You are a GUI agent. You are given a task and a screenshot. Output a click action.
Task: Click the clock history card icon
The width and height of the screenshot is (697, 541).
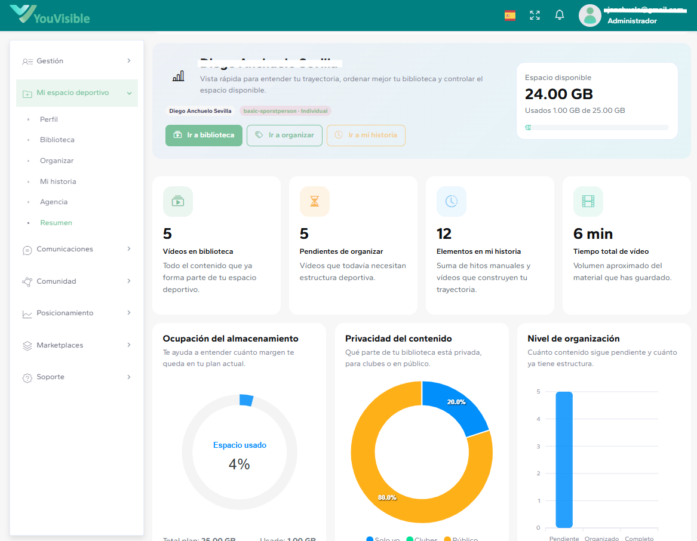pyautogui.click(x=452, y=201)
